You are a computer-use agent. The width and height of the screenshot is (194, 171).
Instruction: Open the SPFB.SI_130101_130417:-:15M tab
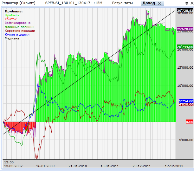tap(74, 3)
